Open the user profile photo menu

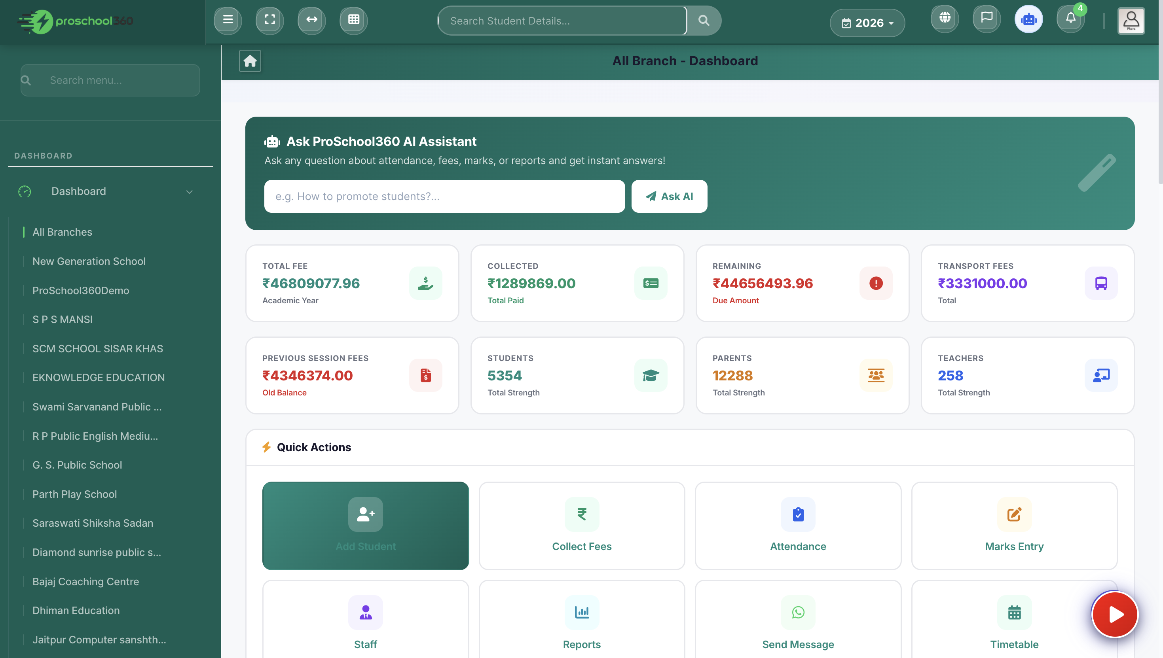[1131, 20]
